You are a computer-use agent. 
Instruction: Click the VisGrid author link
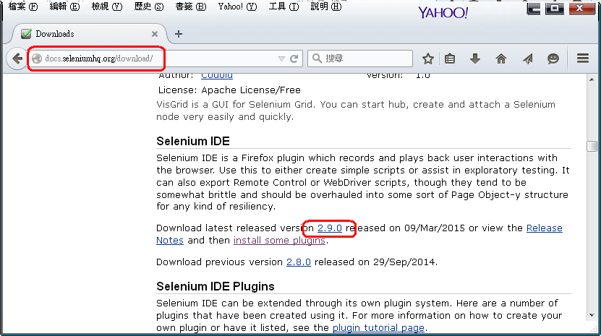tap(217, 76)
